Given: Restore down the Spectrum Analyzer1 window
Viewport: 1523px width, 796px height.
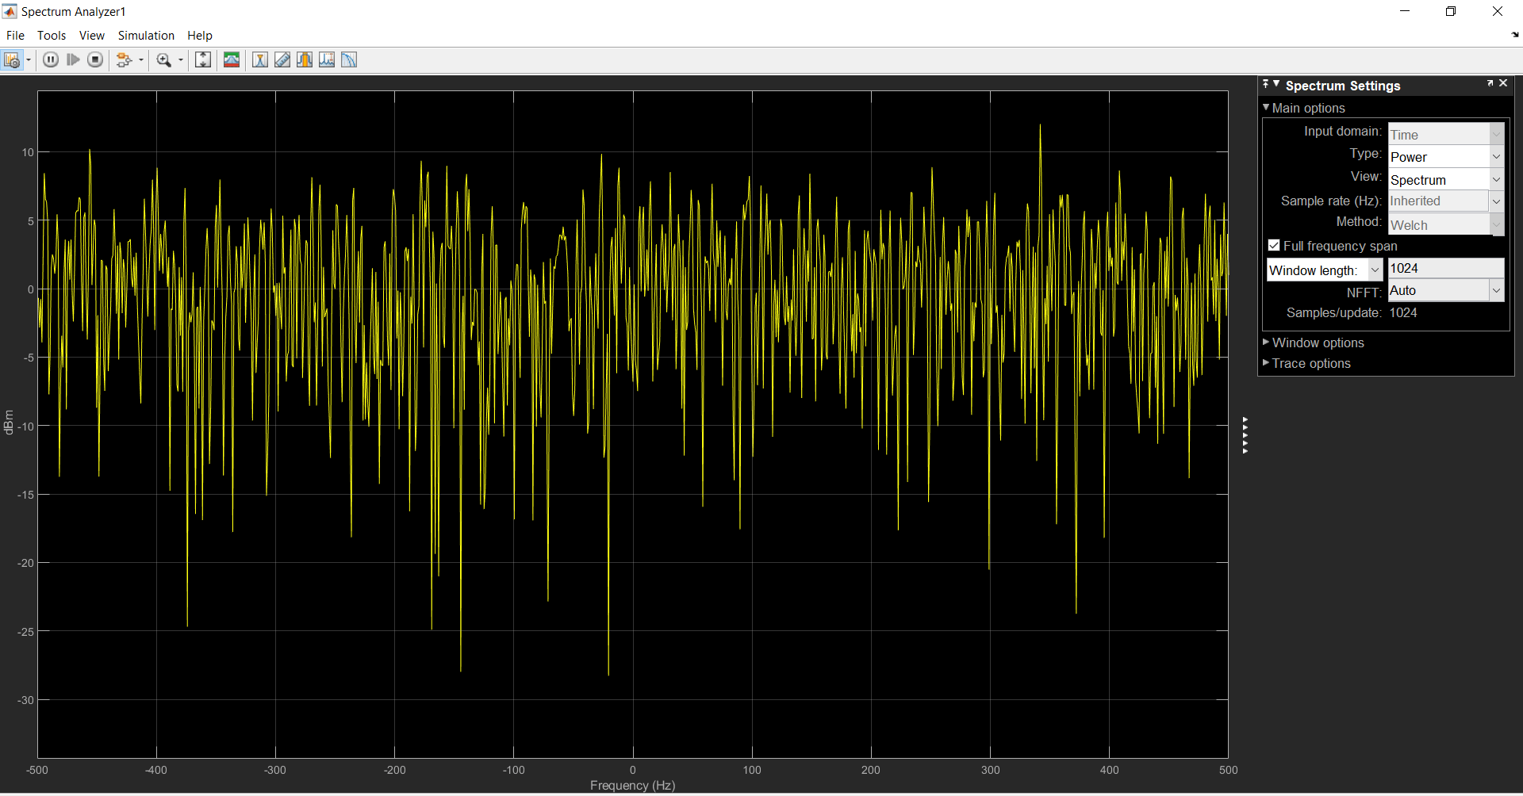Looking at the screenshot, I should point(1451,11).
